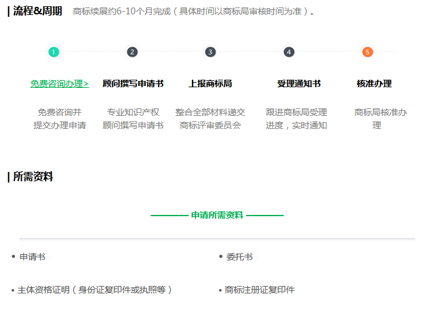Viewport: 423px width, 309px height.
Task: Click the 委托书 list item
Action: (x=239, y=257)
